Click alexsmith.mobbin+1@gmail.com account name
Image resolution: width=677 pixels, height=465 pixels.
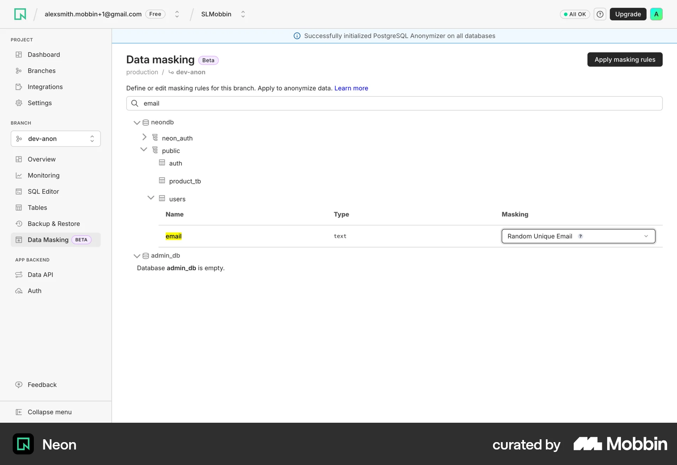93,14
